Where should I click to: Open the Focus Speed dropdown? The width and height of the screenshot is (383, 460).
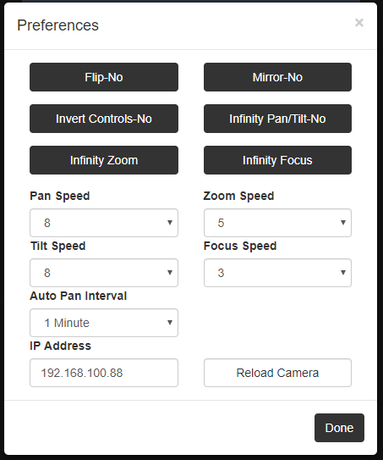[277, 273]
